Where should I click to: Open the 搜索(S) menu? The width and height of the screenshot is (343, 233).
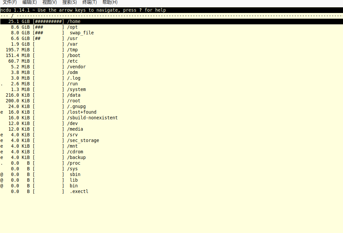tap(69, 3)
